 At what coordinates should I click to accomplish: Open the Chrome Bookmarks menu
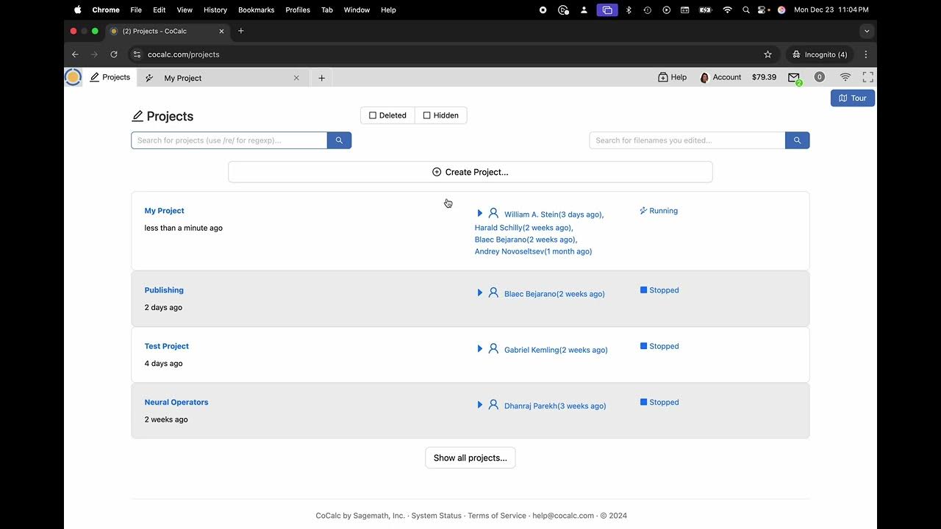click(256, 10)
